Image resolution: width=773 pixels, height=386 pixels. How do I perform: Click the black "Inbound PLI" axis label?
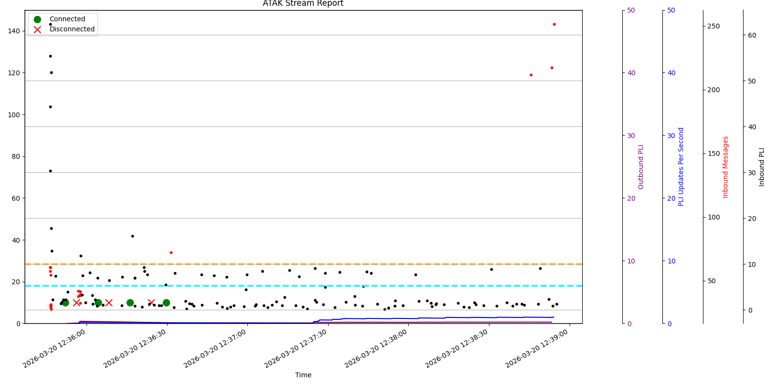click(x=762, y=167)
